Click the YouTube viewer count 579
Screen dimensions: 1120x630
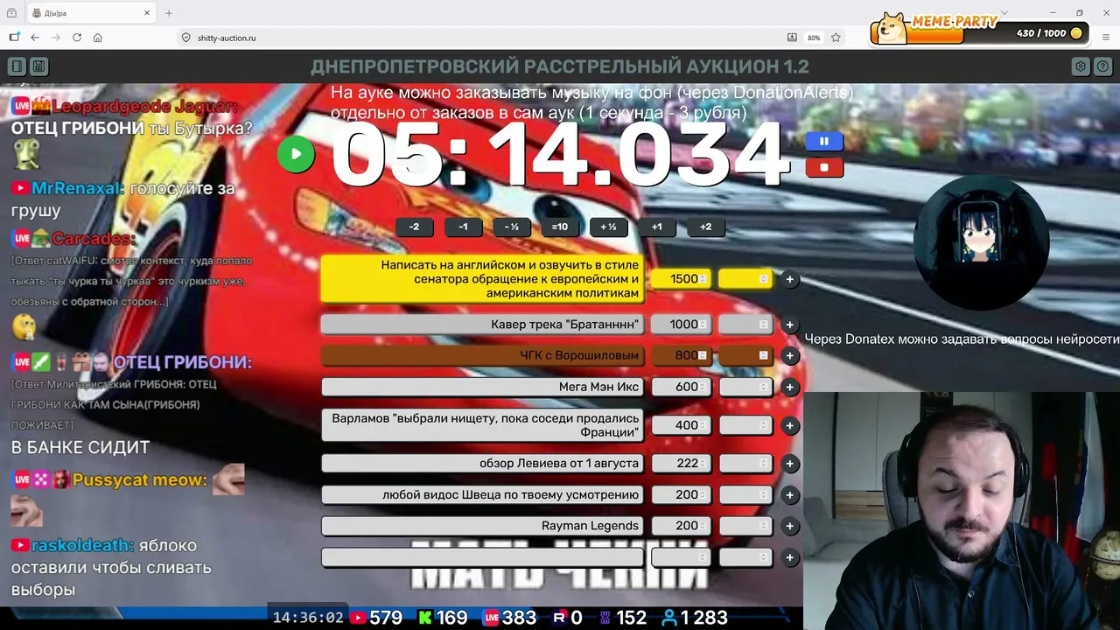[376, 618]
